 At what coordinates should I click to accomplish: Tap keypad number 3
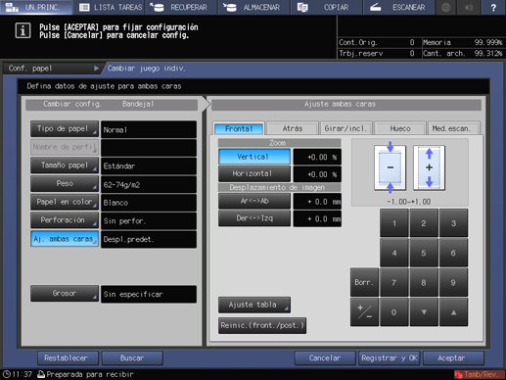[453, 223]
